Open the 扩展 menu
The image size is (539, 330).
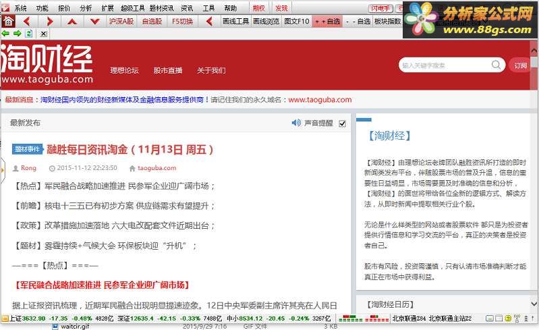[107, 8]
